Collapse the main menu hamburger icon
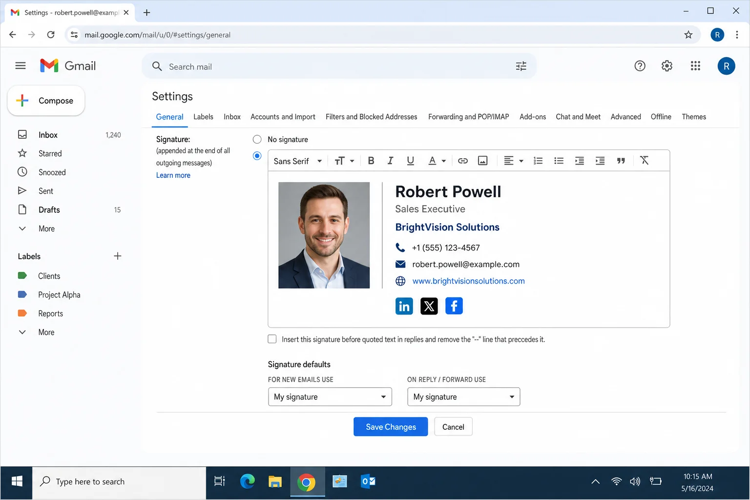The image size is (750, 500). point(21,65)
